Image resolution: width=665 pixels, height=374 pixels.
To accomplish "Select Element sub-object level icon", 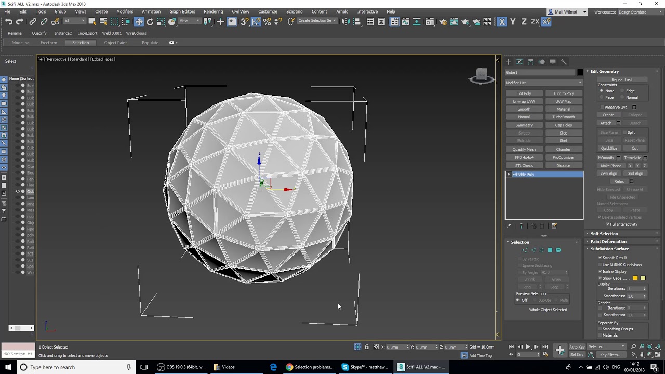I will (558, 250).
